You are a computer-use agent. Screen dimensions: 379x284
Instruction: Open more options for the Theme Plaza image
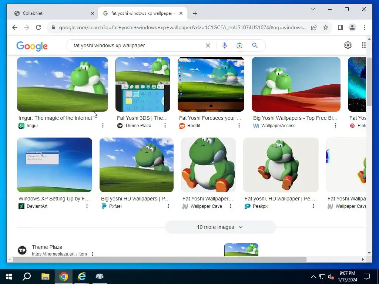click(x=165, y=125)
